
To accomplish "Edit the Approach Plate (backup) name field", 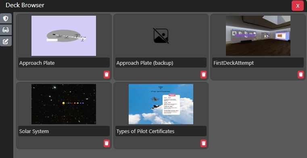I will (x=161, y=63).
